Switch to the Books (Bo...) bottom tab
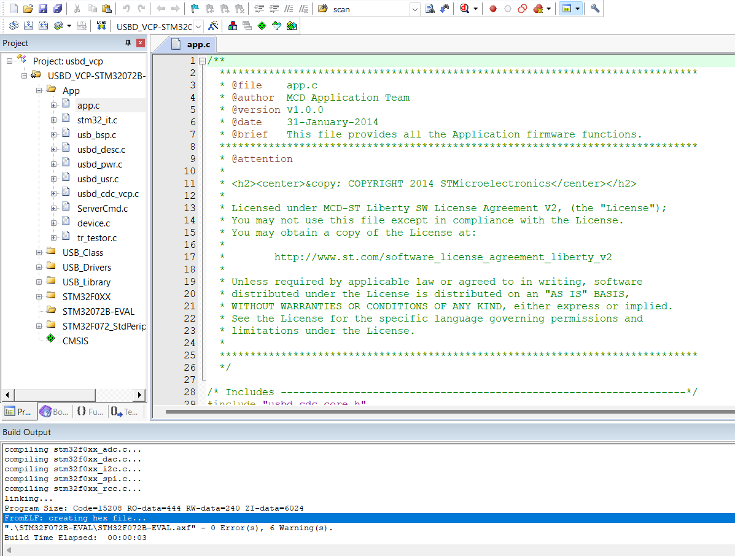Viewport: 735px width, 556px height. point(55,412)
